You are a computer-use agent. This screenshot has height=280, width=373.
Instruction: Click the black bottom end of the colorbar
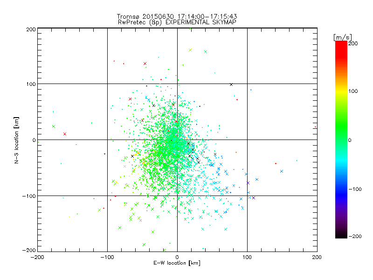341,235
